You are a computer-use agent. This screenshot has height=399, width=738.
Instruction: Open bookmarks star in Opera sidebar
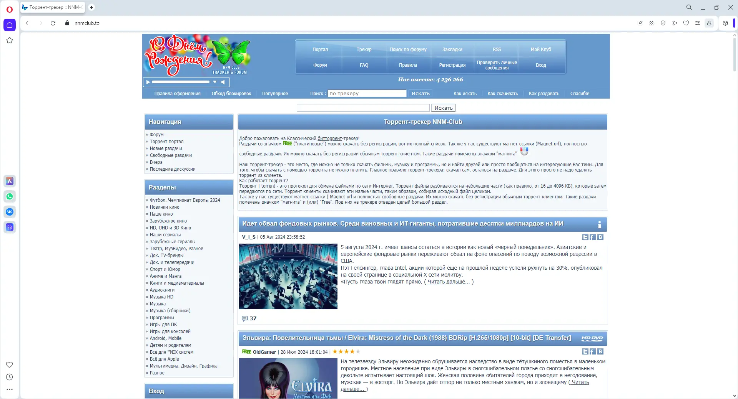click(10, 40)
